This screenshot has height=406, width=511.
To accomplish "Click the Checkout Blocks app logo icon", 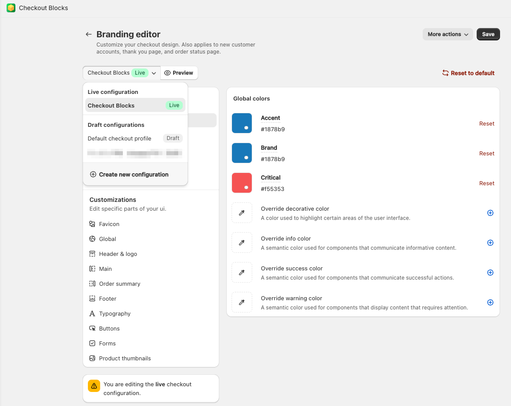I will 11,8.
